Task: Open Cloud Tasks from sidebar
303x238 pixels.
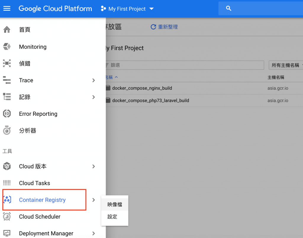Action: 34,183
